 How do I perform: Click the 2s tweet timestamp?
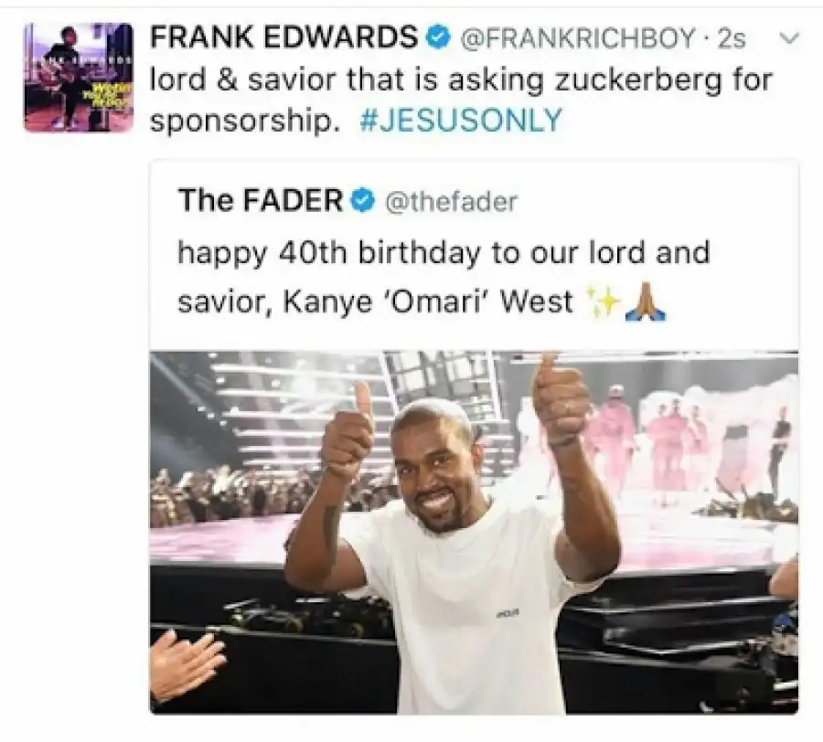(x=732, y=38)
